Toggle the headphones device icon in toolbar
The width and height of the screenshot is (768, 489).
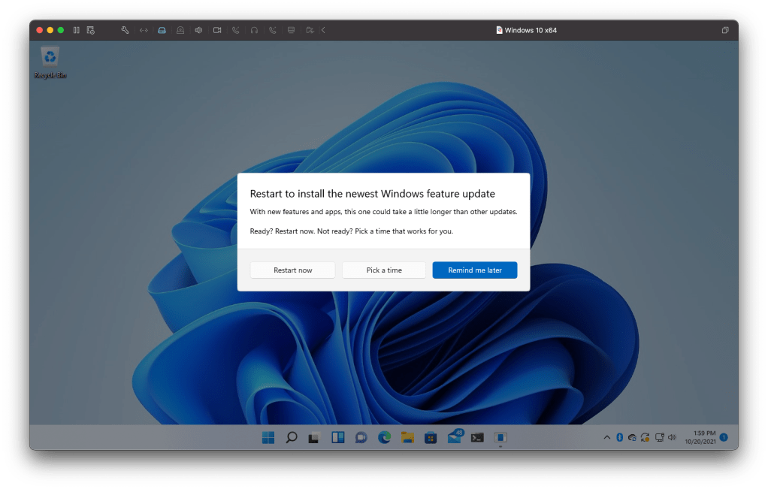[254, 30]
